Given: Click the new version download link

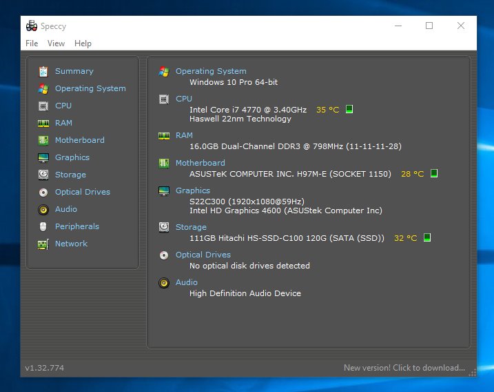Looking at the screenshot, I should (x=404, y=368).
